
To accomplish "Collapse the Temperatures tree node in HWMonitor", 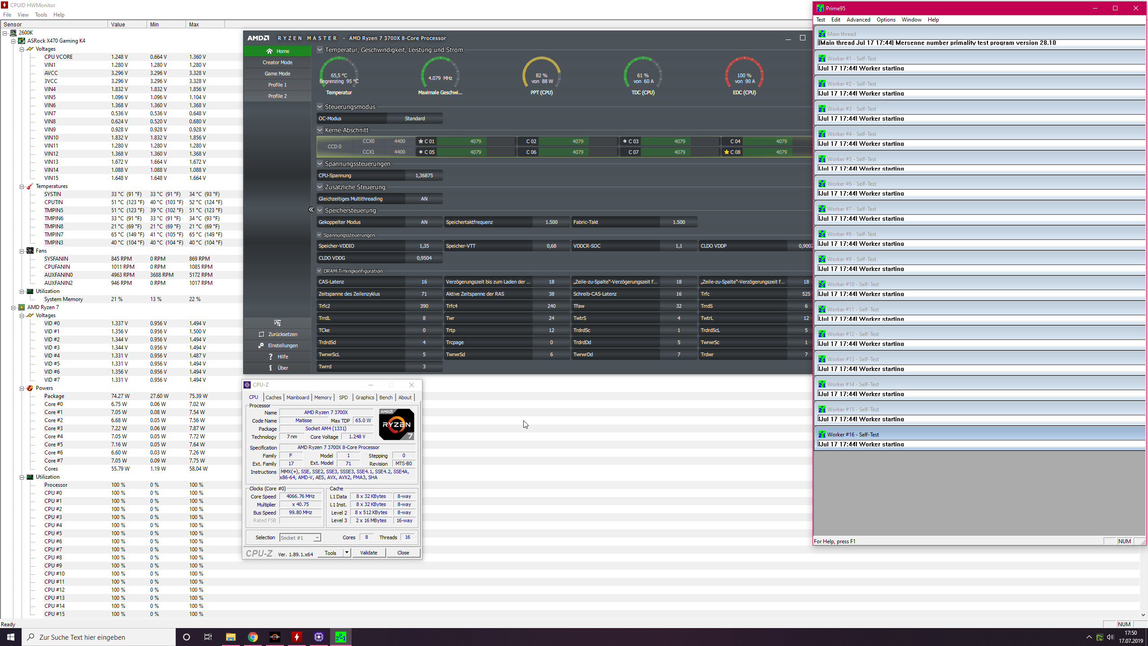I will tap(22, 186).
